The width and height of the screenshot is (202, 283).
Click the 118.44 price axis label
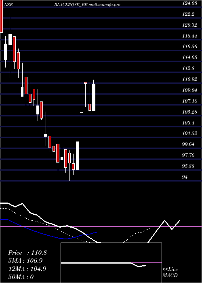pyautogui.click(x=189, y=36)
